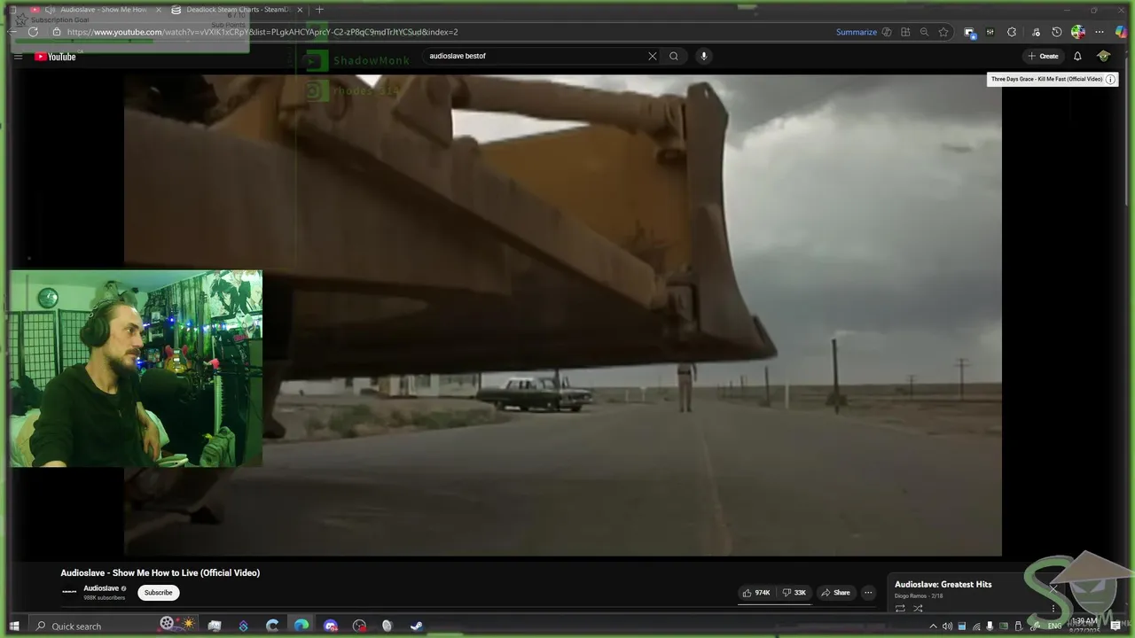Image resolution: width=1135 pixels, height=638 pixels.
Task: Open browser history clock icon
Action: pyautogui.click(x=1057, y=32)
